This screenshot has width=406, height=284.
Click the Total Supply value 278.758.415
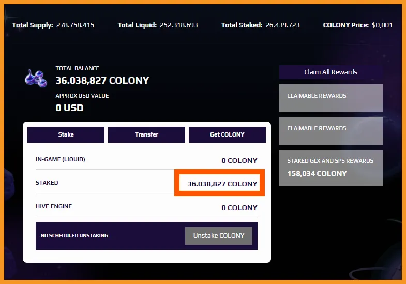(x=76, y=25)
